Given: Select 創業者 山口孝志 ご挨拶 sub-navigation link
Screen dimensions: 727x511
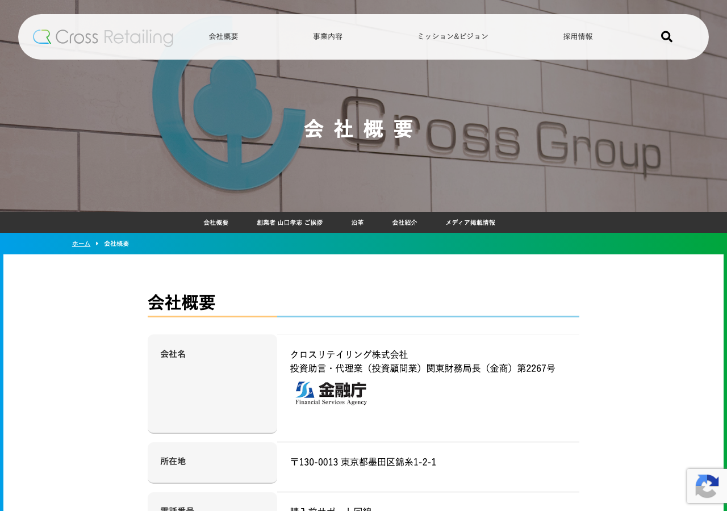Looking at the screenshot, I should click(290, 223).
